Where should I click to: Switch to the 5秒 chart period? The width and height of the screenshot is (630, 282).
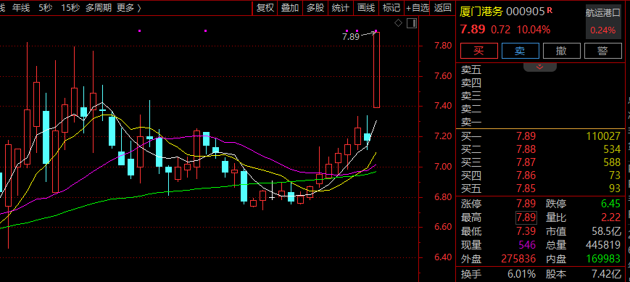(46, 8)
